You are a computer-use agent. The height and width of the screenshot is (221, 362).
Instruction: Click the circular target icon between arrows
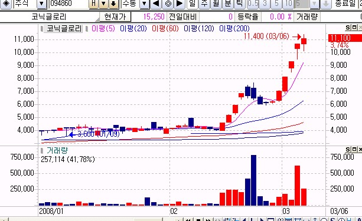pos(168,4)
